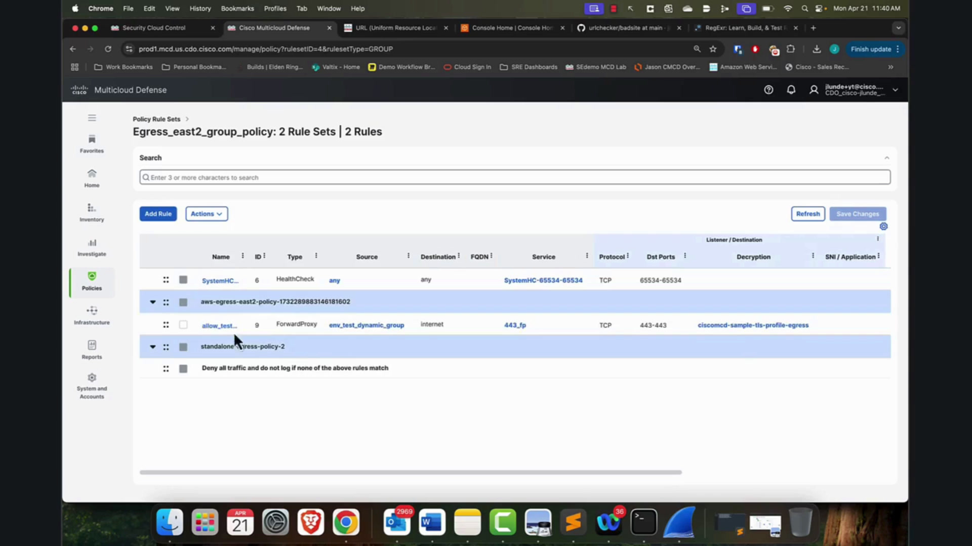Viewport: 972px width, 546px height.
Task: Open the Reports section
Action: click(x=92, y=350)
